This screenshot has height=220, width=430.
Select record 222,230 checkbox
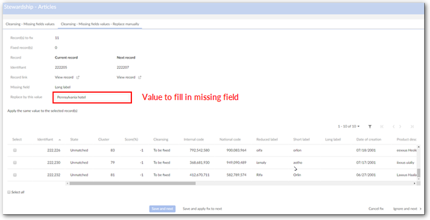(x=15, y=162)
